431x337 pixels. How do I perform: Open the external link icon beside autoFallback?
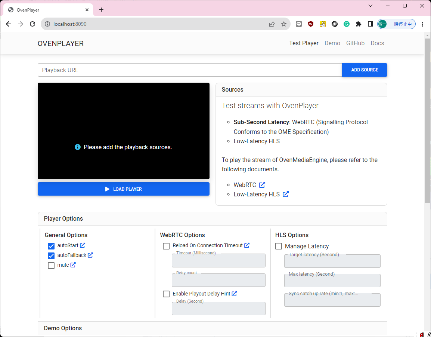[x=90, y=255]
